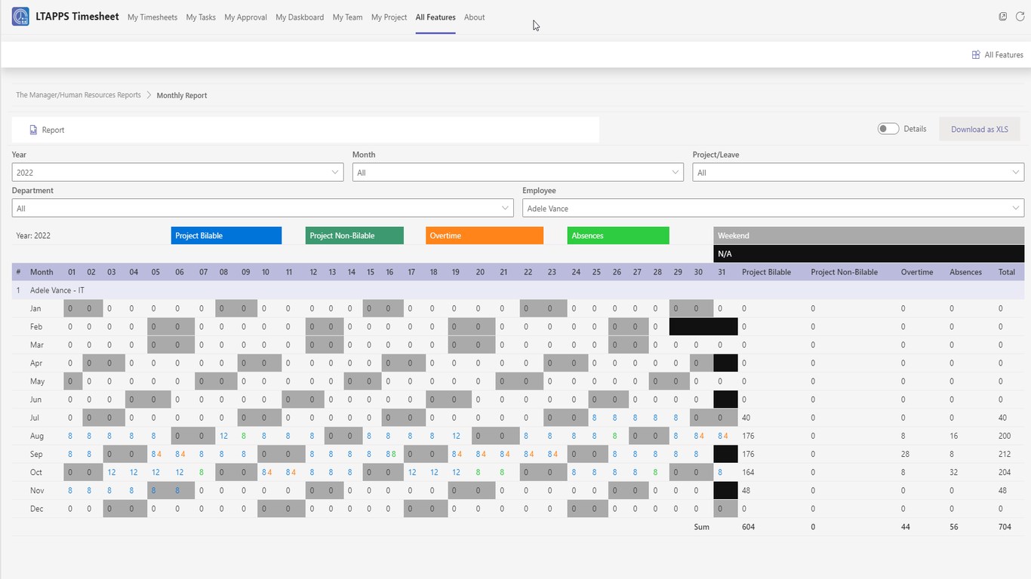Select the Adele Vance - IT row
Viewport: 1031px width, 579px height.
pyautogui.click(x=518, y=290)
